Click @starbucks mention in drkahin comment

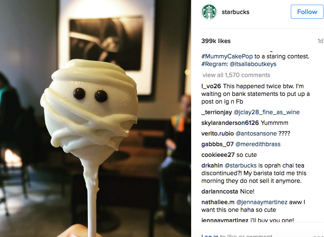click(x=241, y=165)
